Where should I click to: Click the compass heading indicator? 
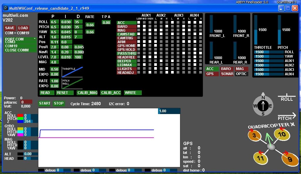tap(263, 106)
